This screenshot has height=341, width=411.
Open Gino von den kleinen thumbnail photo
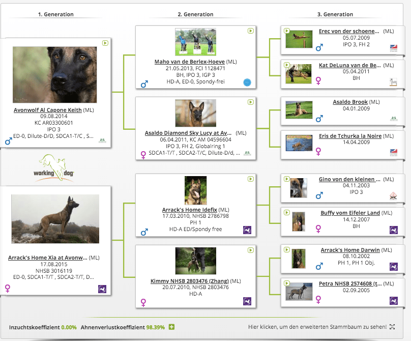299,187
